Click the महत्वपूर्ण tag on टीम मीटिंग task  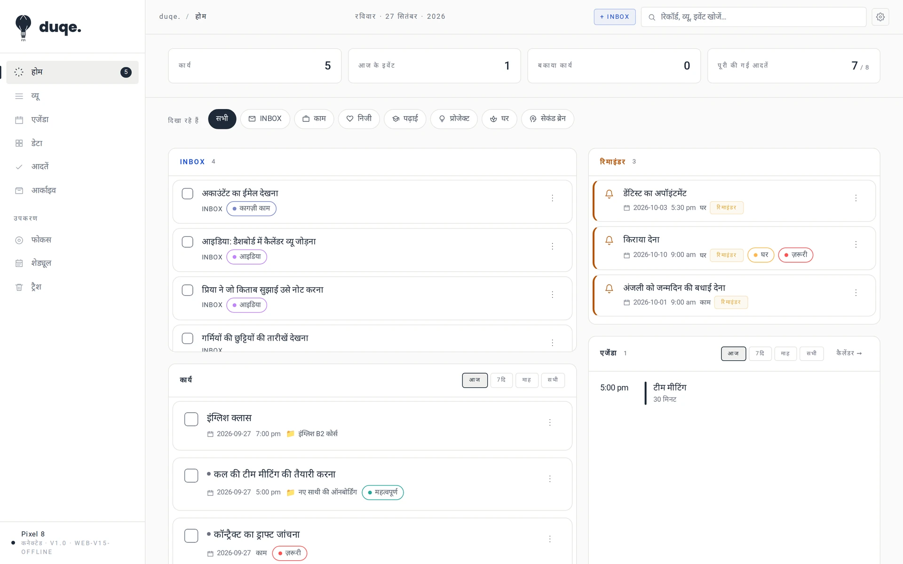[x=382, y=493]
